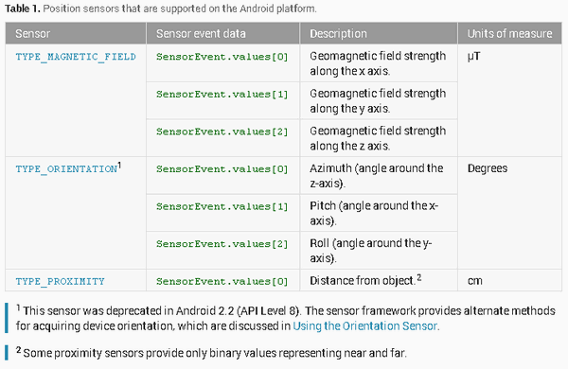The width and height of the screenshot is (568, 369).
Task: Click SensorEvent.values[0] in magnetic field row
Action: point(222,57)
